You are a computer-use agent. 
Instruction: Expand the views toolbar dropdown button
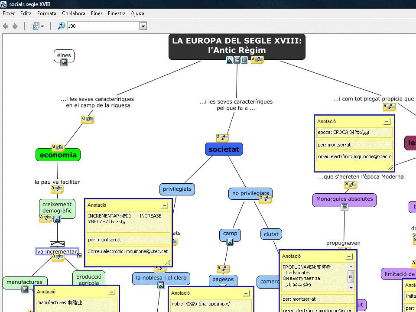point(42,26)
